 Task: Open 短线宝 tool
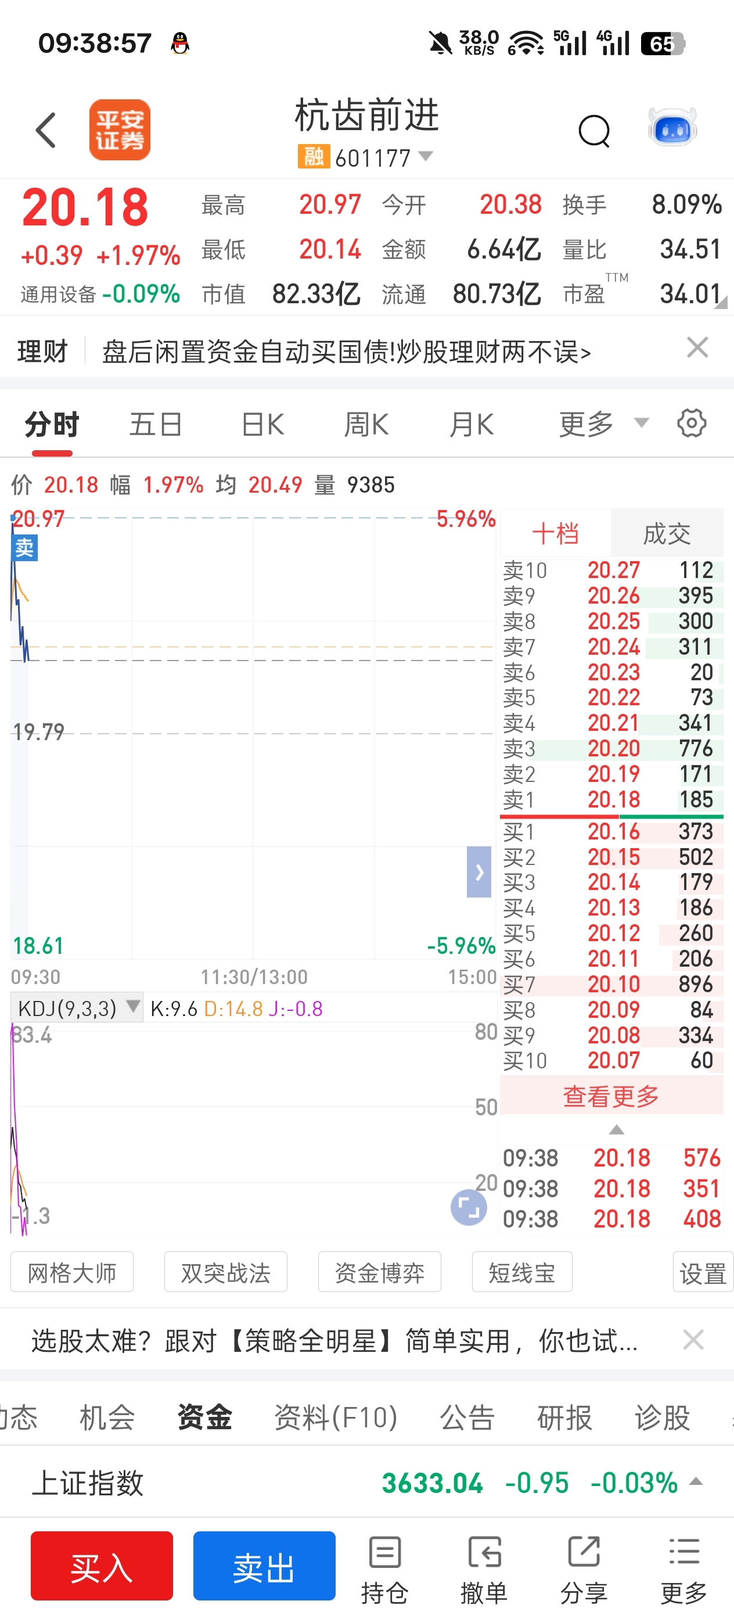(522, 1273)
